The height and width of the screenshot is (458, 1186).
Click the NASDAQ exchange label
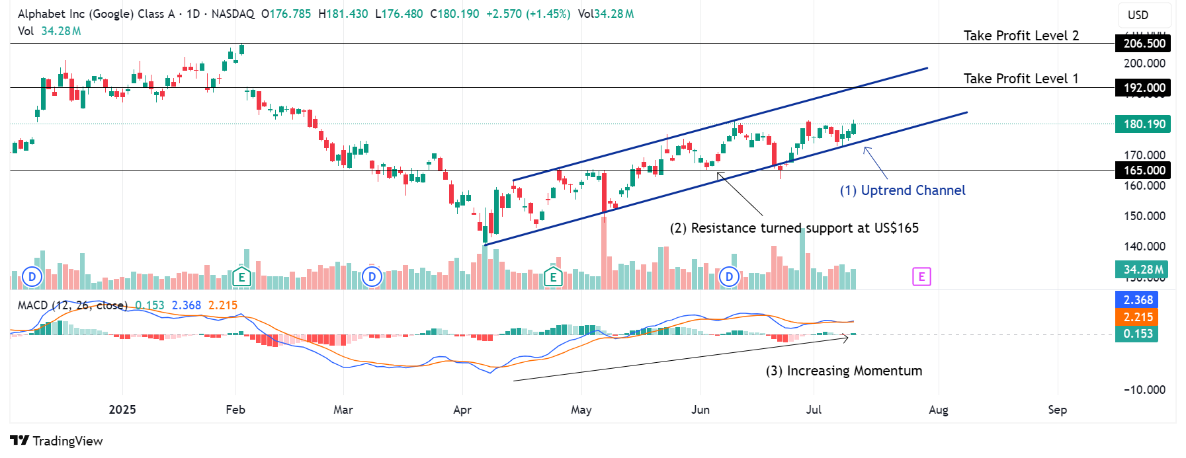click(x=233, y=14)
